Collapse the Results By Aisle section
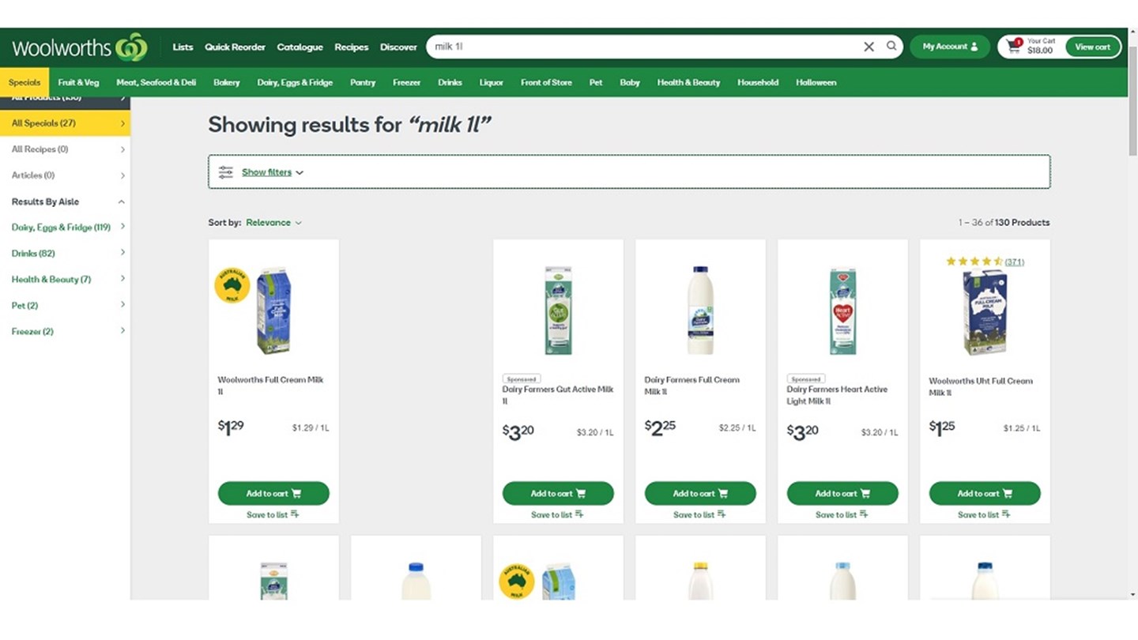1138x640 pixels. (x=121, y=201)
